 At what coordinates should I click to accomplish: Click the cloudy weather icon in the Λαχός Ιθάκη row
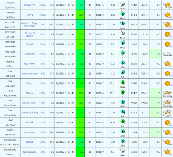pyautogui.click(x=167, y=104)
